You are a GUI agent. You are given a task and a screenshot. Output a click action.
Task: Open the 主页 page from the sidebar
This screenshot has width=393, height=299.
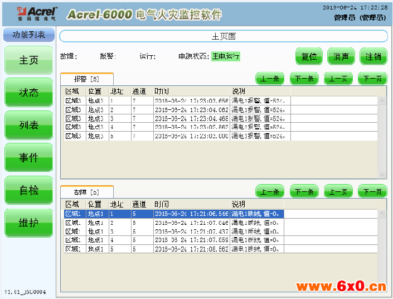pyautogui.click(x=29, y=60)
